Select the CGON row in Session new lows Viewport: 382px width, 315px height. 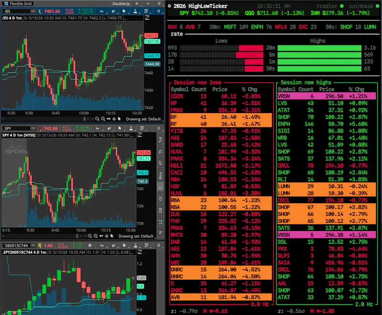point(221,96)
